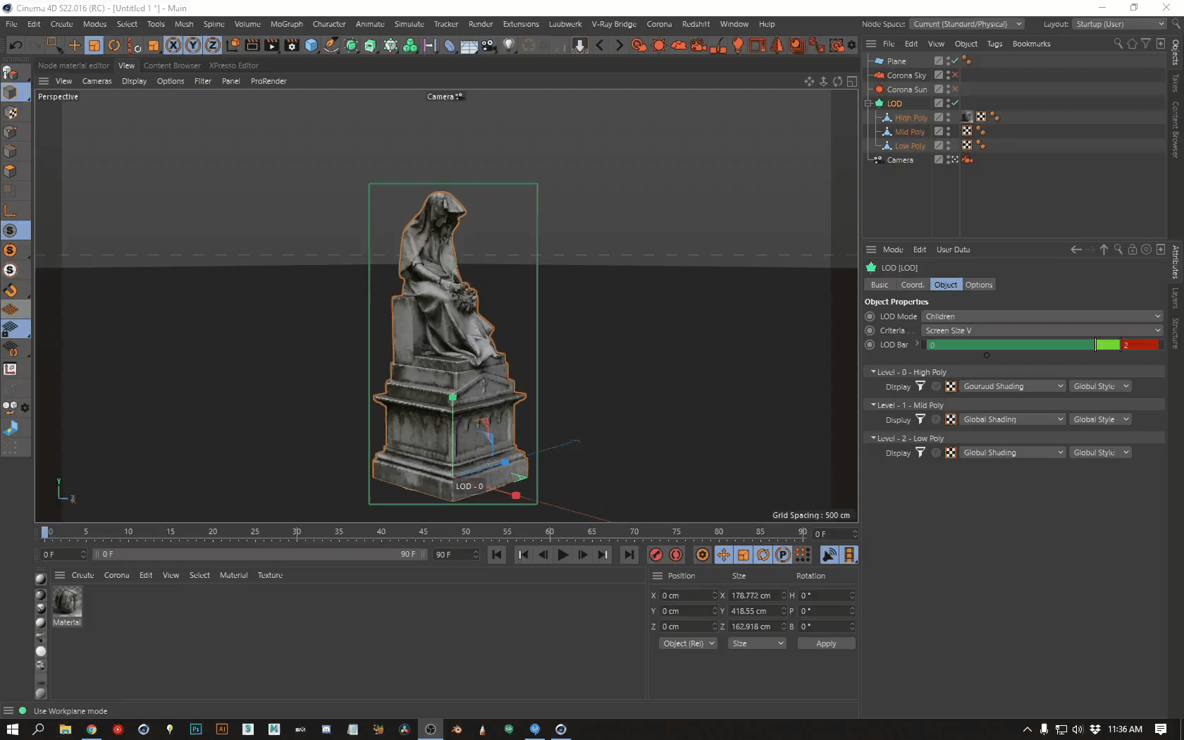Toggle Z axis lock in the toolbar
Viewport: 1184px width, 740px height.
tap(212, 45)
